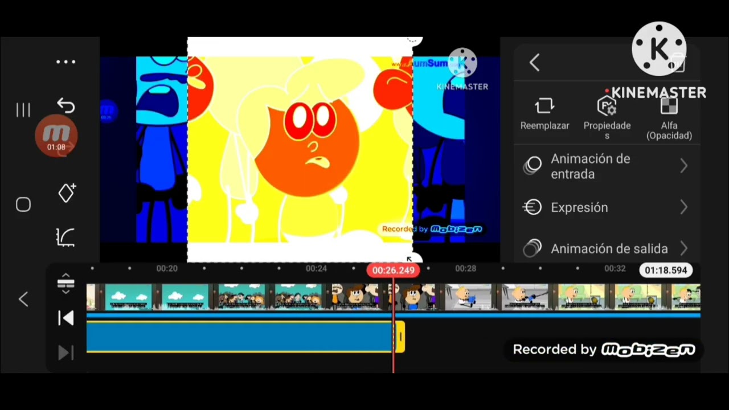Open the three-dots more options menu
729x410 pixels.
(65, 62)
